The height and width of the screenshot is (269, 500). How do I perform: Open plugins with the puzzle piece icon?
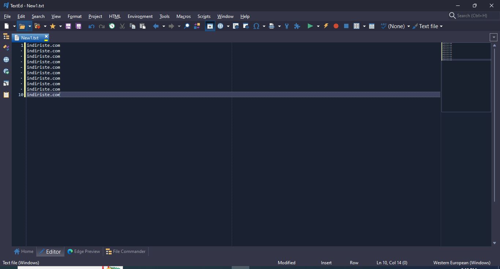point(297,26)
